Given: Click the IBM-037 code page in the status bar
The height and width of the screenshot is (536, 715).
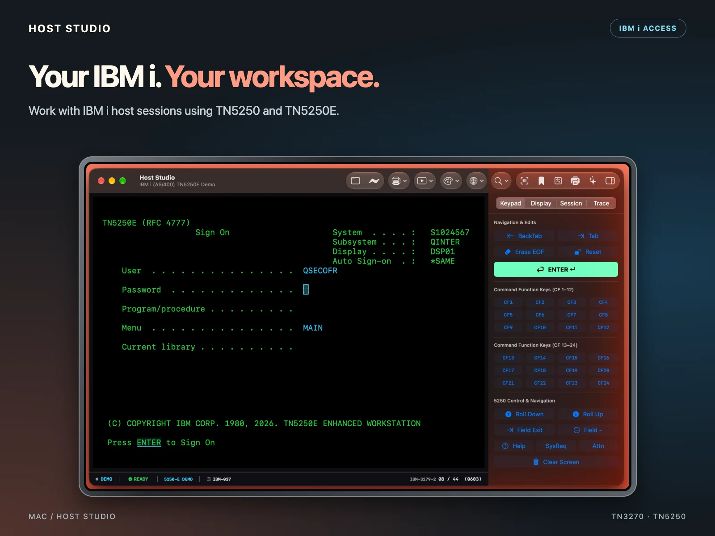Looking at the screenshot, I should click(219, 479).
